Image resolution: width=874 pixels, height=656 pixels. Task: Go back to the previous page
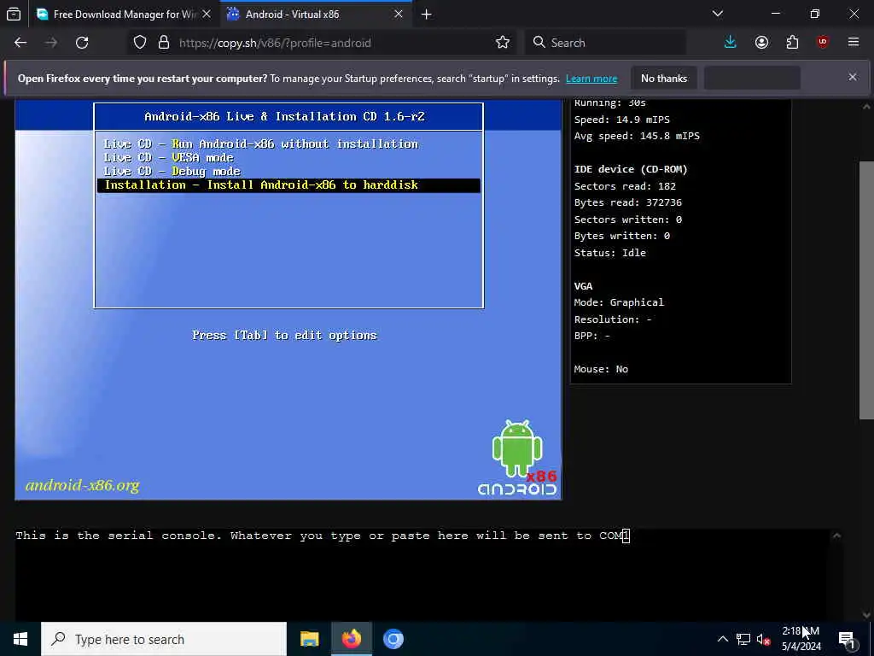click(x=20, y=43)
